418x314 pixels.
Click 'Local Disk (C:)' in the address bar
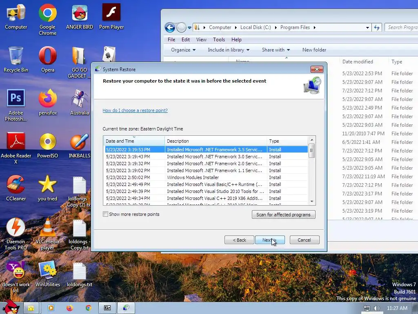[256, 27]
